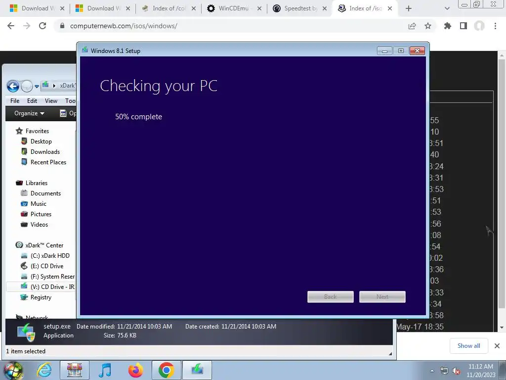506x380 pixels.
Task: Open (E:) CD Drive
Action: 47,266
